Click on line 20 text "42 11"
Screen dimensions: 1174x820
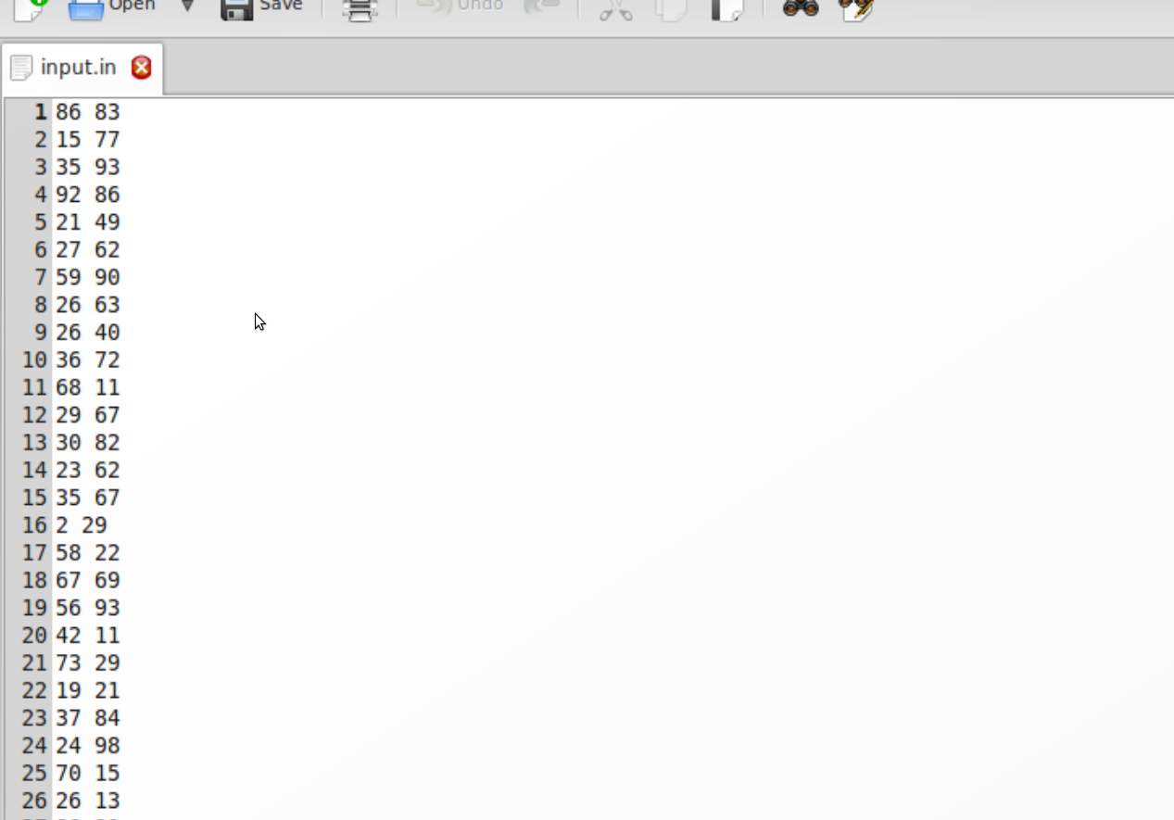pyautogui.click(x=87, y=636)
